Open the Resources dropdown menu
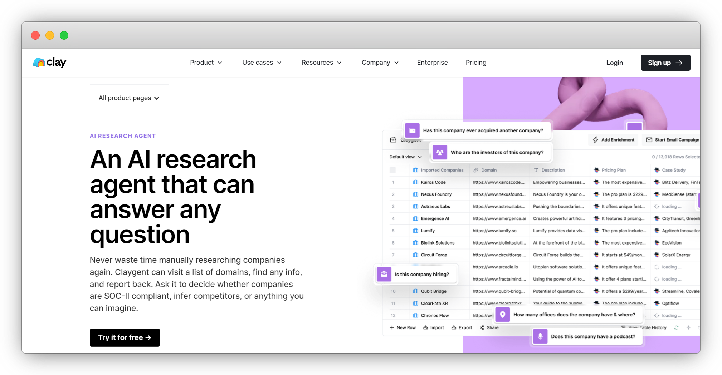This screenshot has width=722, height=375. (322, 63)
